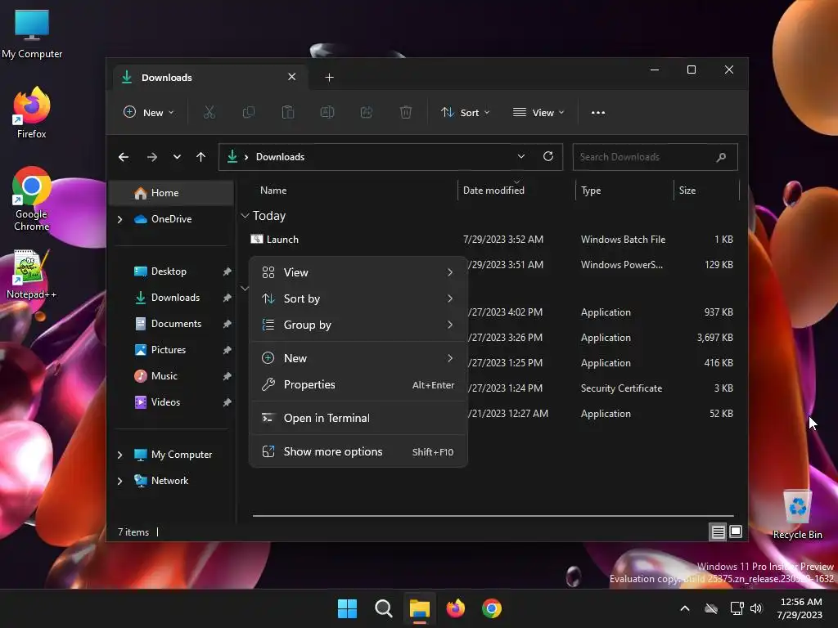The width and height of the screenshot is (838, 628).
Task: Unpin Videos using its pin icon
Action: (228, 402)
